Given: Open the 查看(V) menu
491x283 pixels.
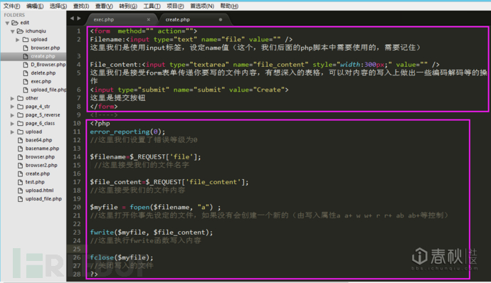Looking at the screenshot, I should pos(104,6).
